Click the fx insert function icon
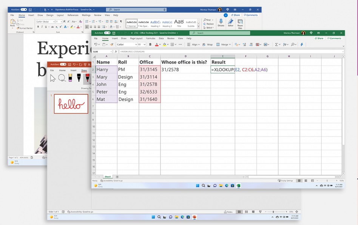 (116, 52)
